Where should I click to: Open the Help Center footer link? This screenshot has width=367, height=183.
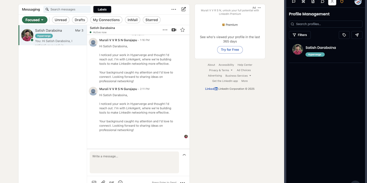[x=245, y=65]
